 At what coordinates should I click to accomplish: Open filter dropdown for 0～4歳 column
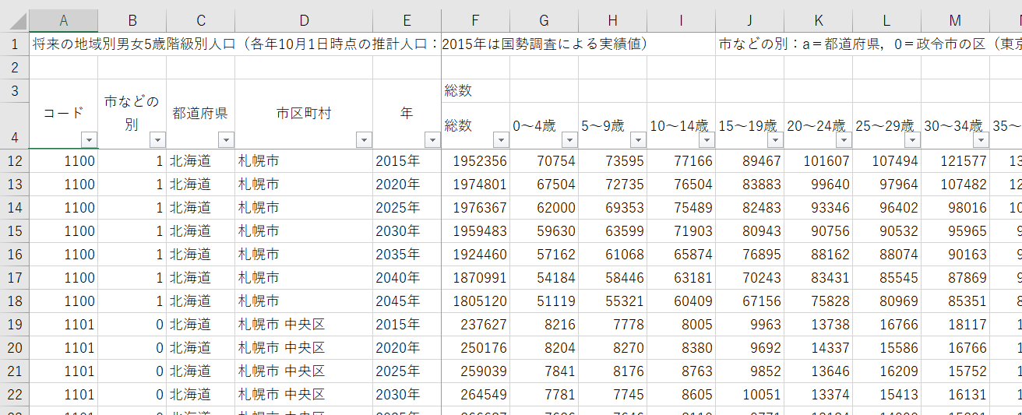click(569, 140)
